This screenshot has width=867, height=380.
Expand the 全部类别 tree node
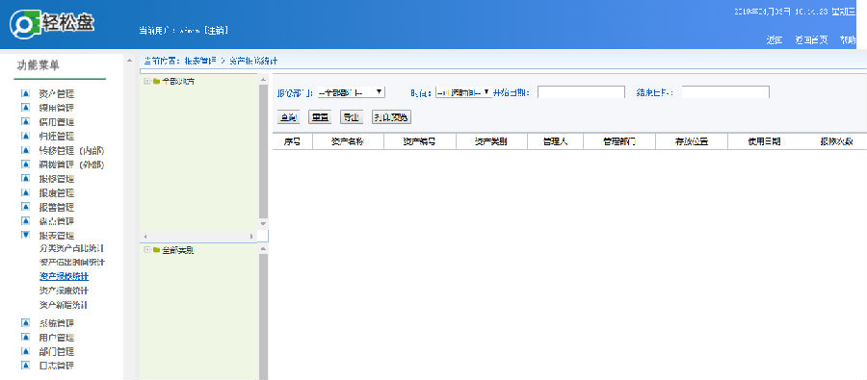pos(147,250)
